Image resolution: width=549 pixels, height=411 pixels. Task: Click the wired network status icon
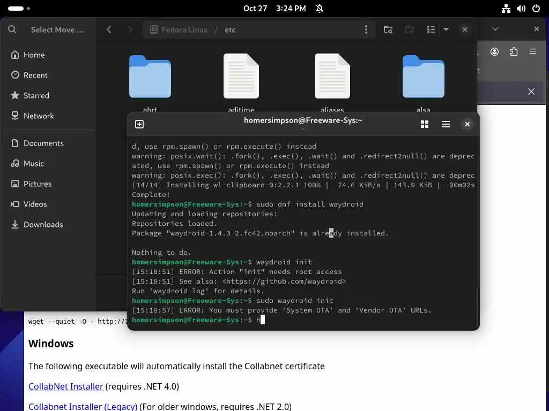click(x=506, y=9)
